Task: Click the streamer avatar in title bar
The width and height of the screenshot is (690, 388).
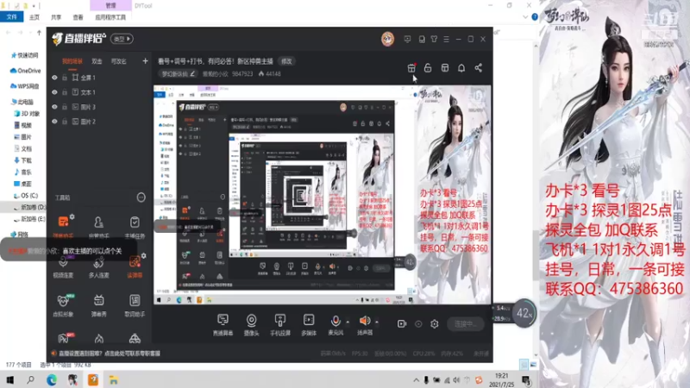Action: coord(387,39)
